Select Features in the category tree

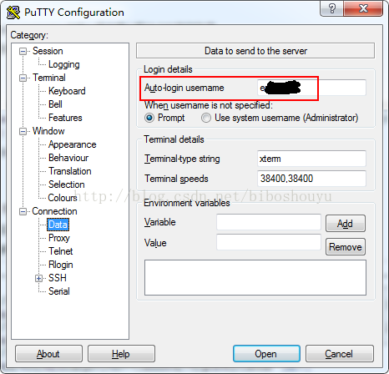tap(65, 118)
